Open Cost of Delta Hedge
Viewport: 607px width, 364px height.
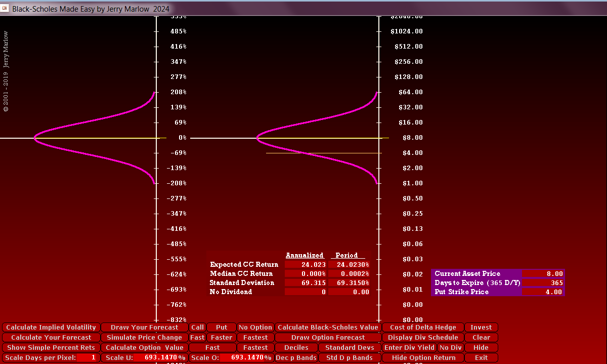coord(423,328)
